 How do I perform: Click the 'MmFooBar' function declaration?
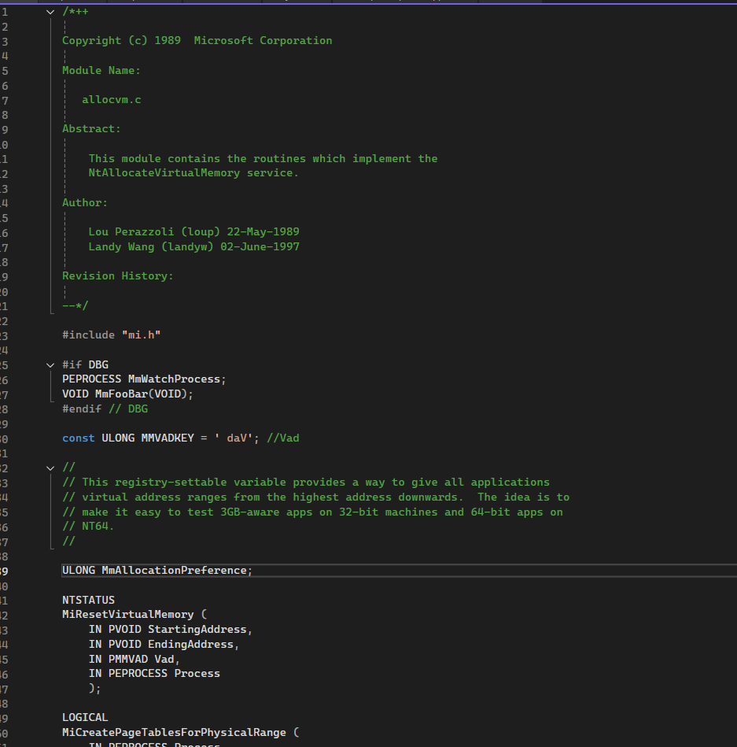coord(121,394)
